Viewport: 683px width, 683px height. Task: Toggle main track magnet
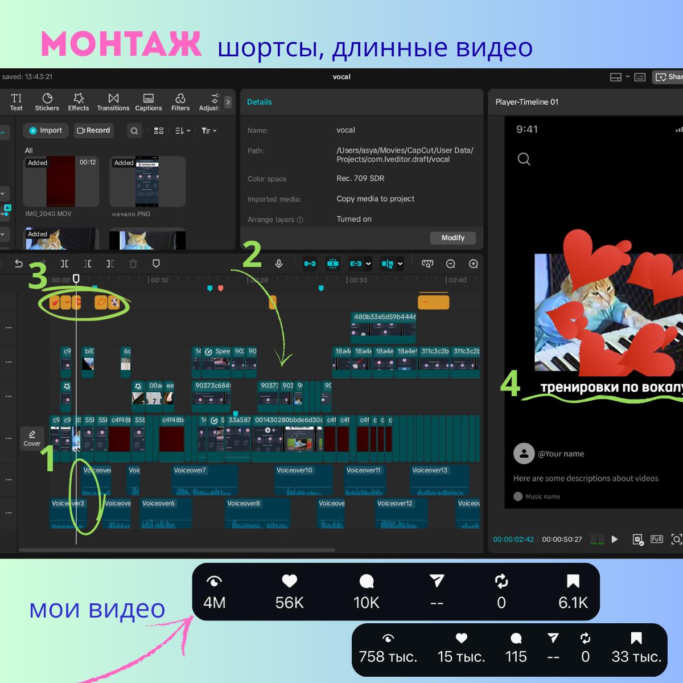[x=310, y=264]
